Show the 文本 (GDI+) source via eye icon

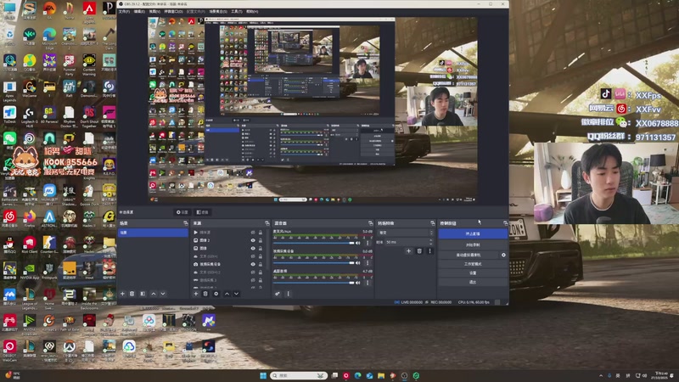pos(253,256)
